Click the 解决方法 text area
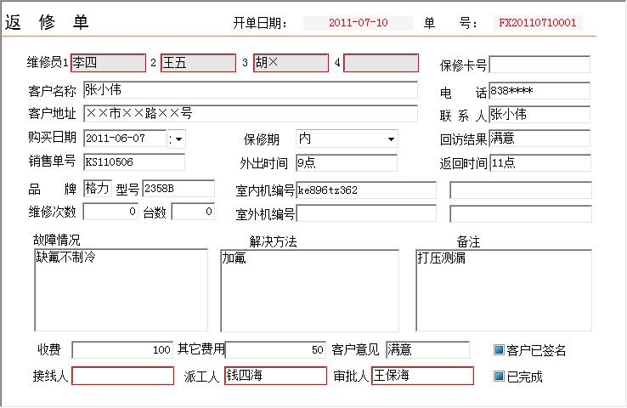 pyautogui.click(x=309, y=289)
